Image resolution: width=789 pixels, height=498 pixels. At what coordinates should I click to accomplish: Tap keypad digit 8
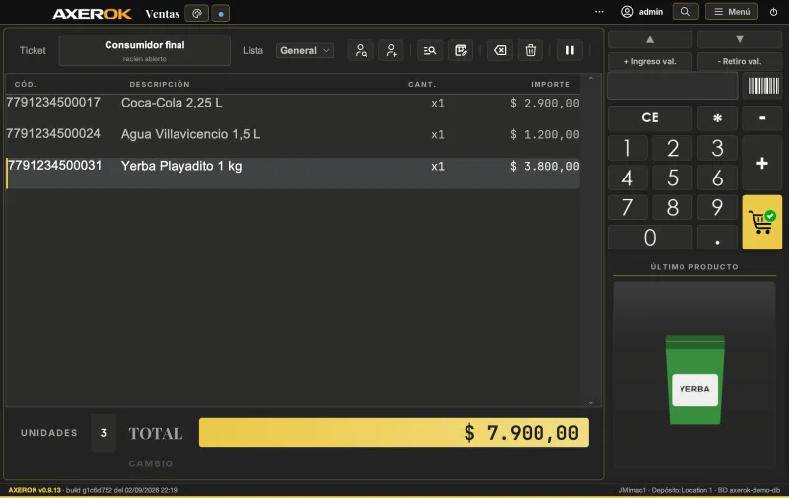click(673, 207)
